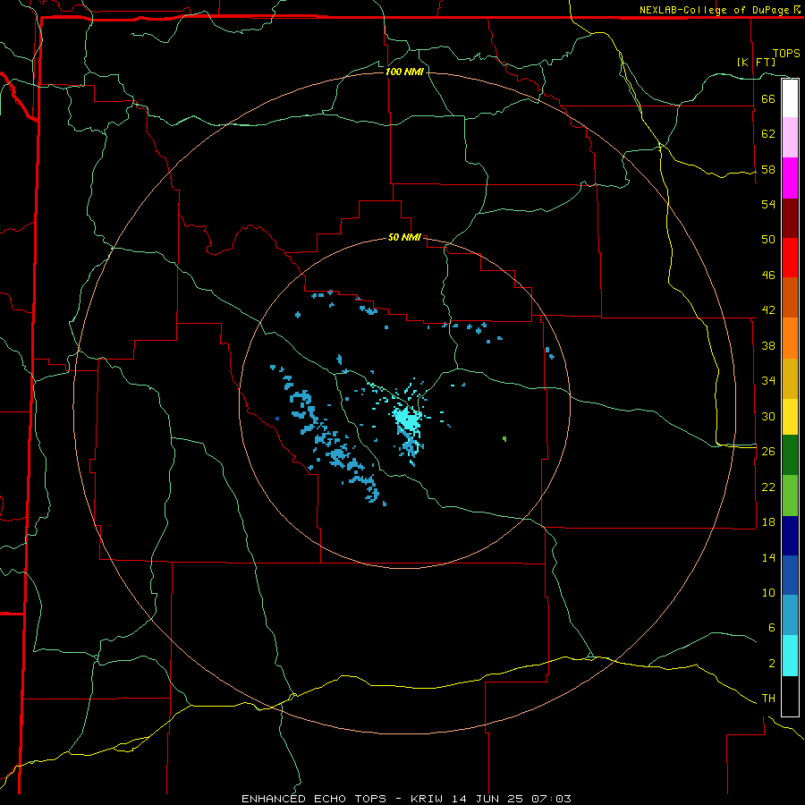Click the legend value 10

coord(768,593)
